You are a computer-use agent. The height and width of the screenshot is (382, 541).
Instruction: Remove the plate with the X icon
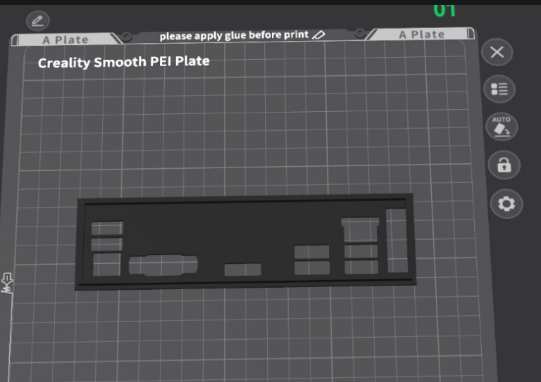click(x=497, y=52)
